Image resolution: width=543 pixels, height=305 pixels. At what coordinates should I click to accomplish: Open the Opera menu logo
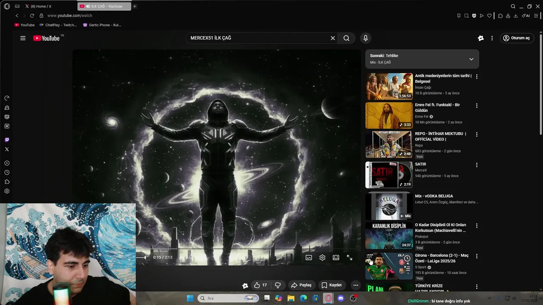(7, 6)
